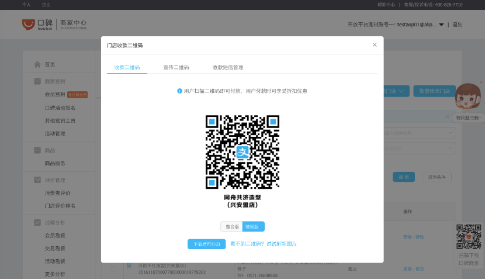Click the 商家营销 section header
Screen dimensions: 485x279
click(55, 81)
